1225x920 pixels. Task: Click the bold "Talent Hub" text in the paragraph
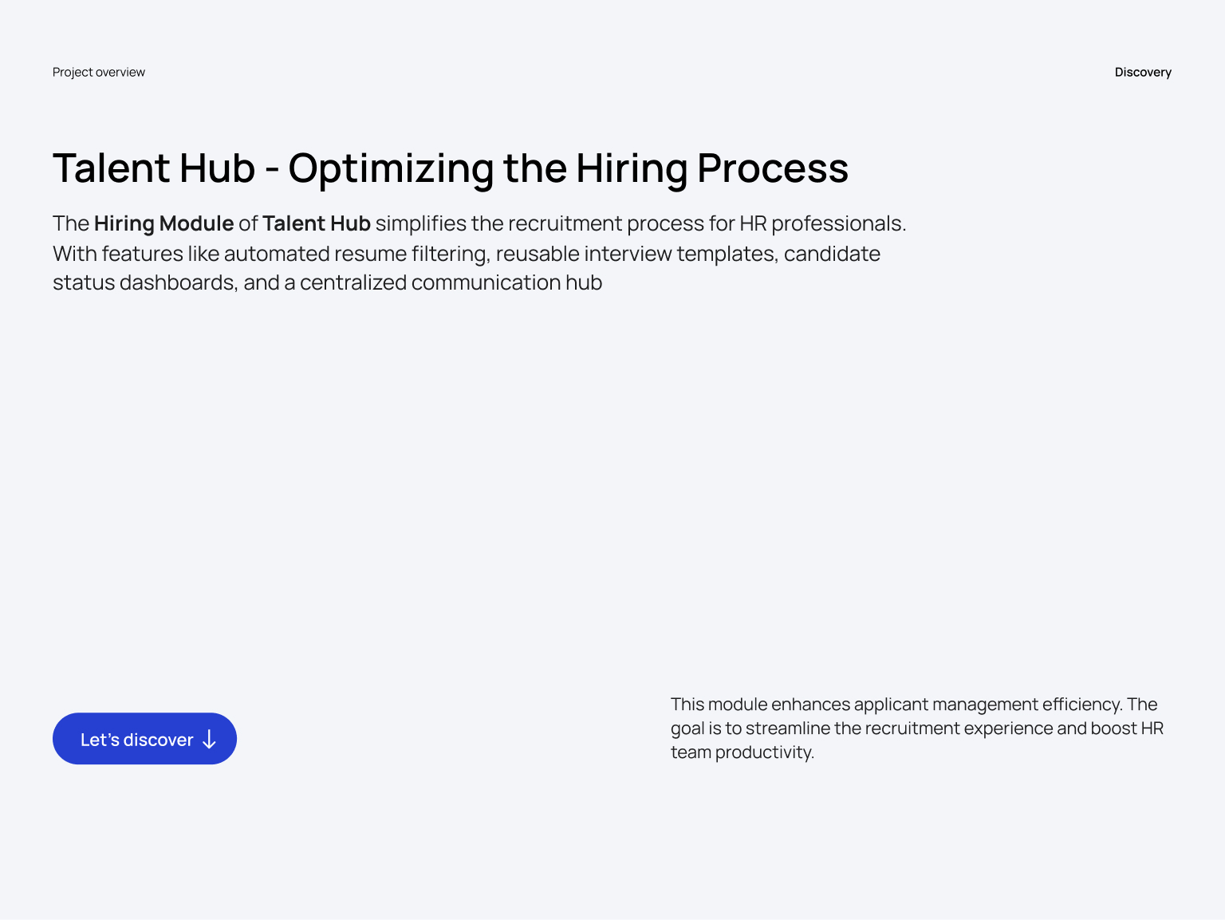316,223
